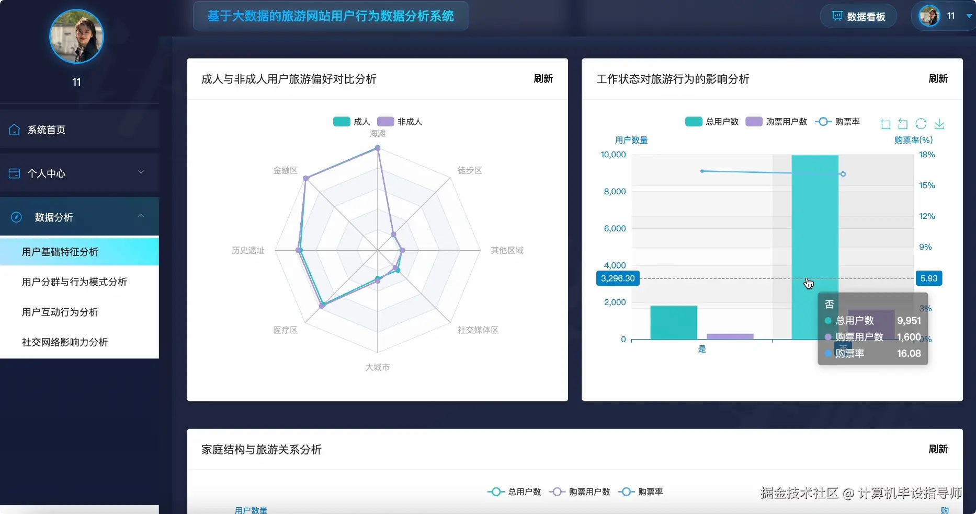Screen dimensions: 976x514
Task: Click the 医疗区 radar axis label
Action: (285, 330)
